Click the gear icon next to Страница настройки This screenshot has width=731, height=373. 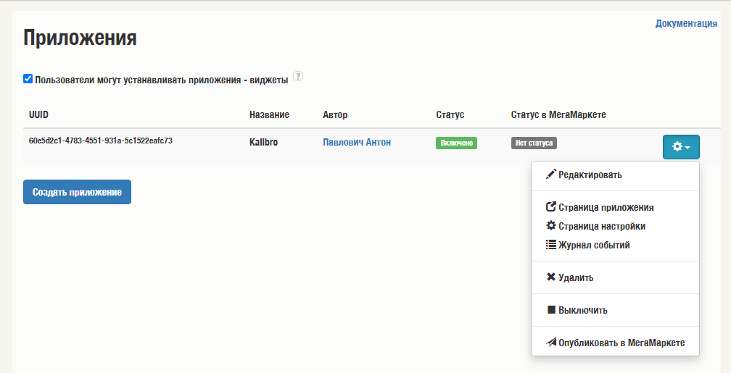(551, 226)
